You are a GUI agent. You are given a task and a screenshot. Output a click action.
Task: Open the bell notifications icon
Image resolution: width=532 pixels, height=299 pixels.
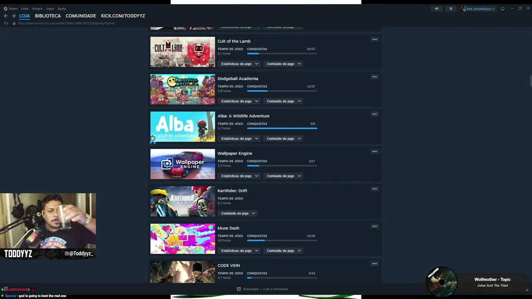point(451,9)
